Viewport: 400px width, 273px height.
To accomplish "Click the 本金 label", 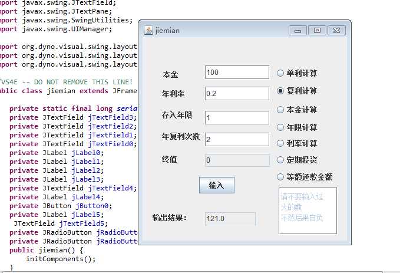I will (x=170, y=74).
